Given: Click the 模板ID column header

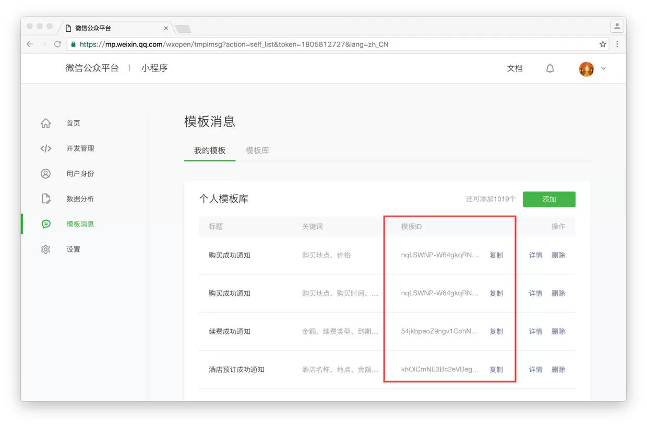Looking at the screenshot, I should click(411, 227).
